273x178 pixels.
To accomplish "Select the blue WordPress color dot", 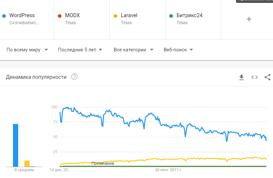I will (x=4, y=16).
